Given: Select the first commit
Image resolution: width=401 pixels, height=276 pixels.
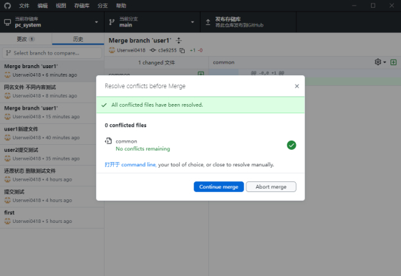Looking at the screenshot, I should click(52, 217).
